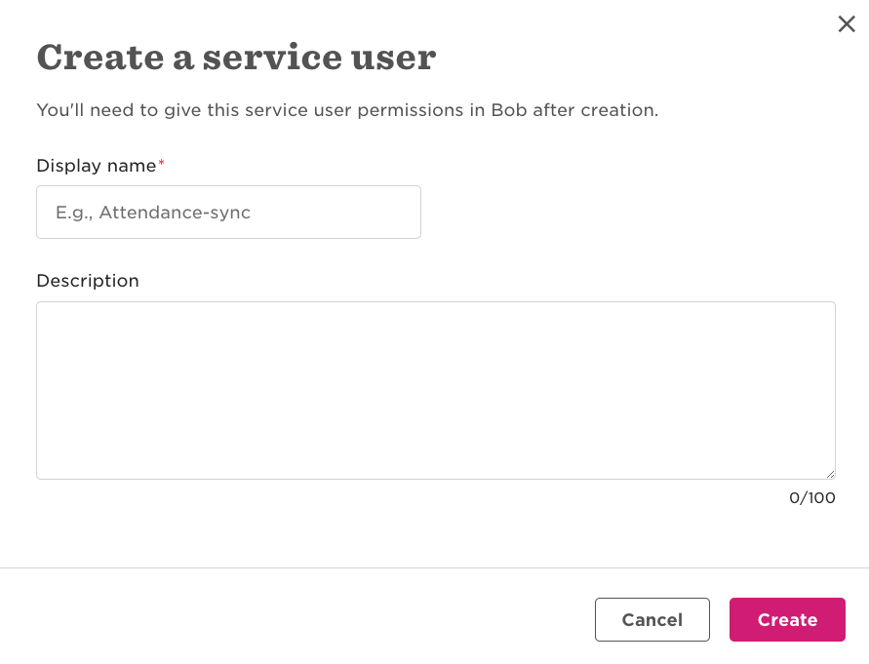Click the empty Description box to start typing

(435, 390)
